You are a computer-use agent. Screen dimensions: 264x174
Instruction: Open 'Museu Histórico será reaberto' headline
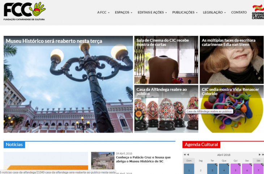point(54,41)
